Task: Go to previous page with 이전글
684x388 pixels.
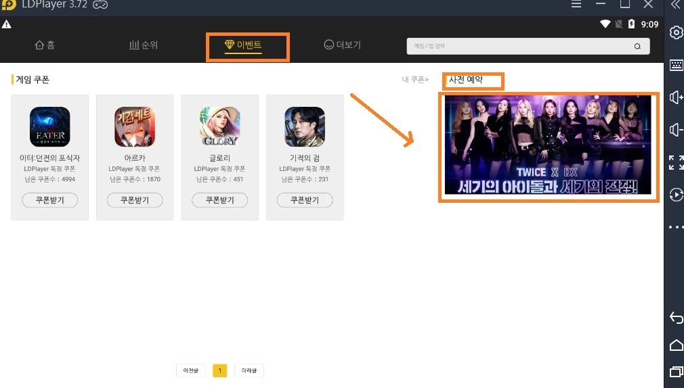Action: (x=190, y=370)
